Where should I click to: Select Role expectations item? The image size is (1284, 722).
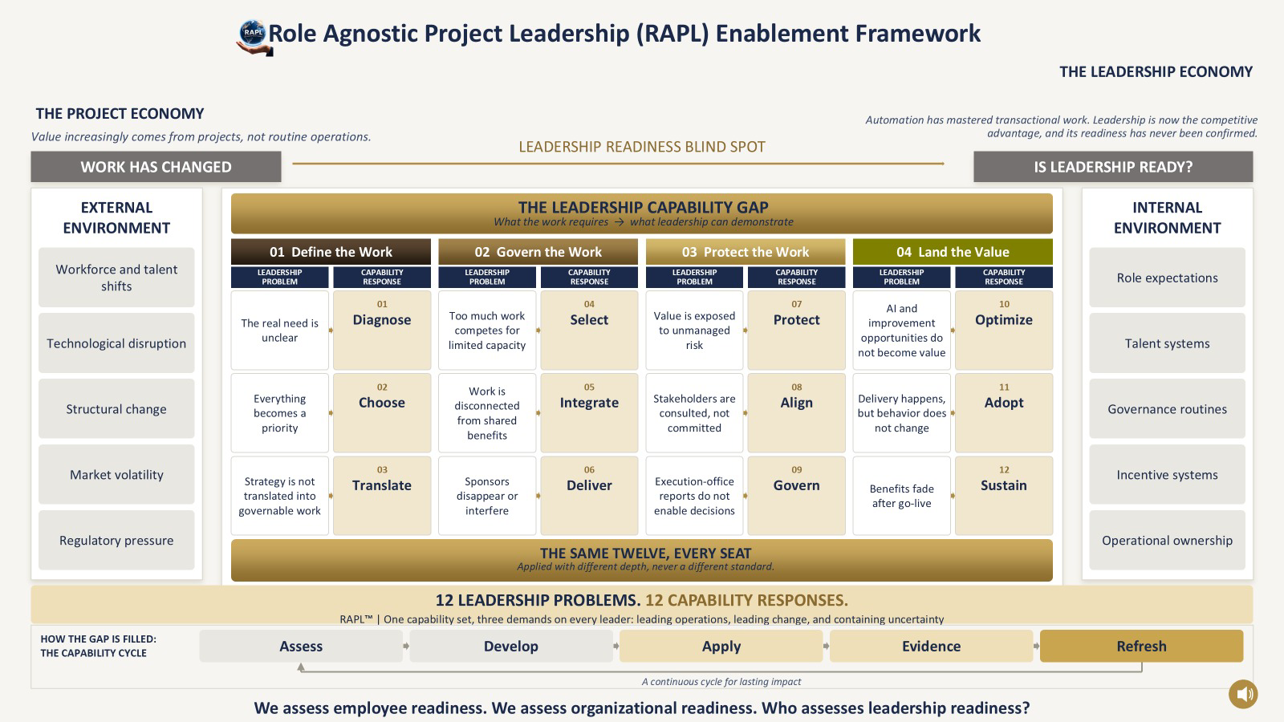click(1168, 278)
